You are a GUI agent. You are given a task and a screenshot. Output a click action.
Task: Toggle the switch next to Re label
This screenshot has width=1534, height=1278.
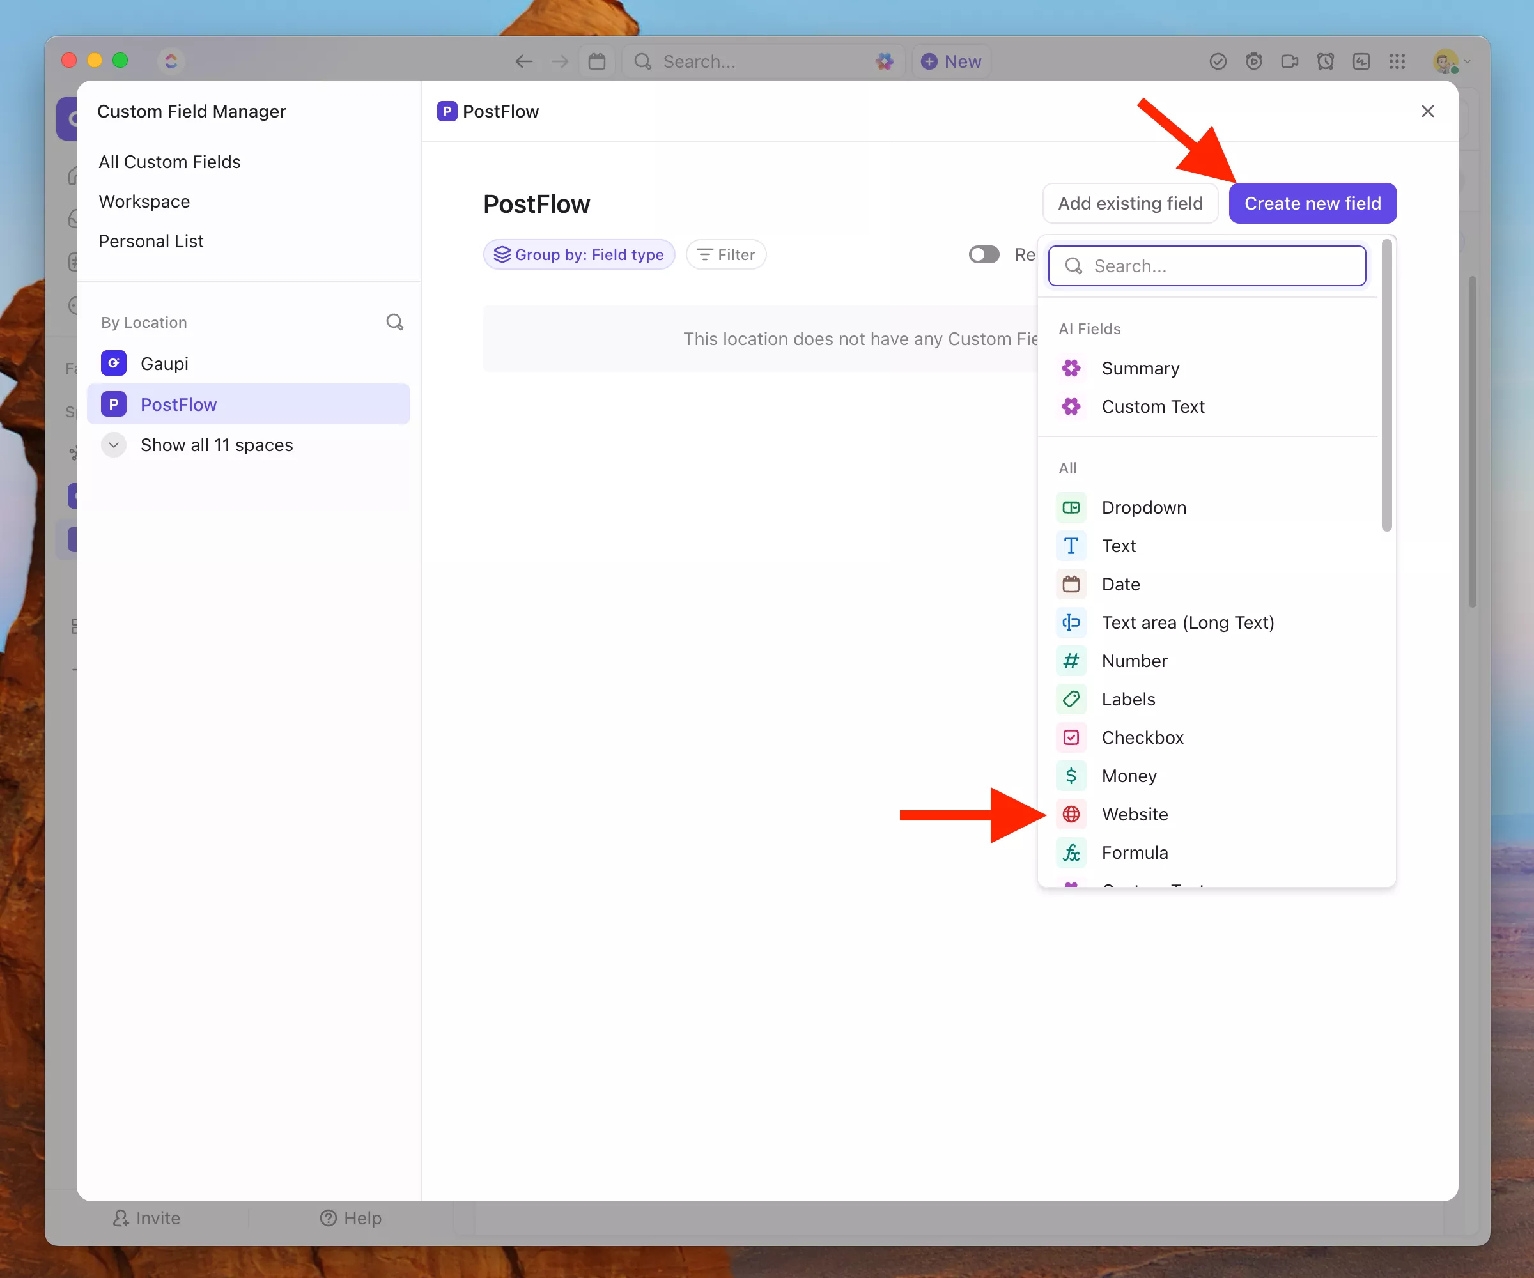pos(984,254)
